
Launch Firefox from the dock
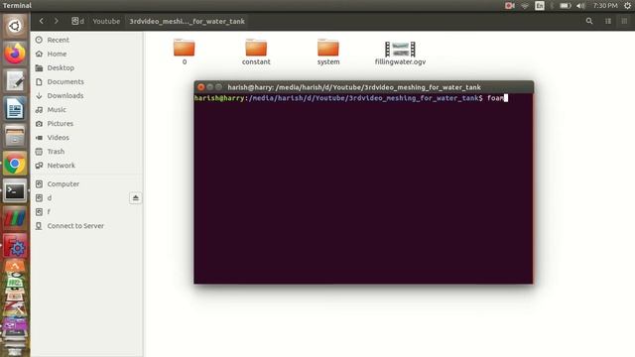(15, 54)
